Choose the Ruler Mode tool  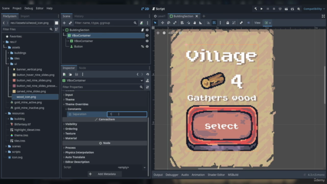(x=201, y=22)
